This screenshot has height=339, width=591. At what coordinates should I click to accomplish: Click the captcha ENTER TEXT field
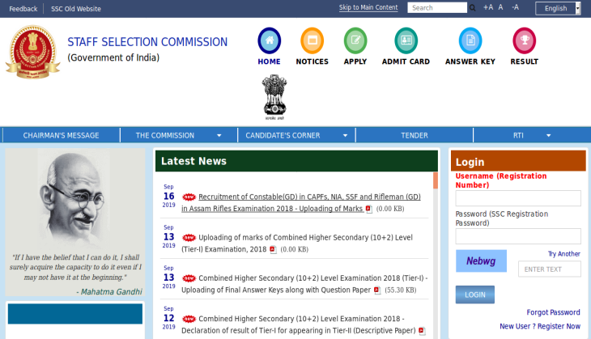point(549,269)
